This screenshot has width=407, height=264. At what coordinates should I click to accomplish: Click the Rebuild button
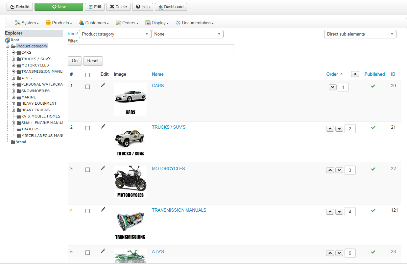pos(20,7)
